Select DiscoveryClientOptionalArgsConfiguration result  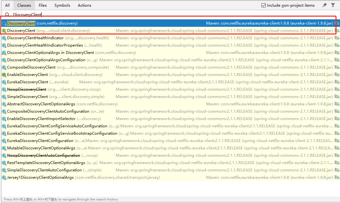pos(170,60)
